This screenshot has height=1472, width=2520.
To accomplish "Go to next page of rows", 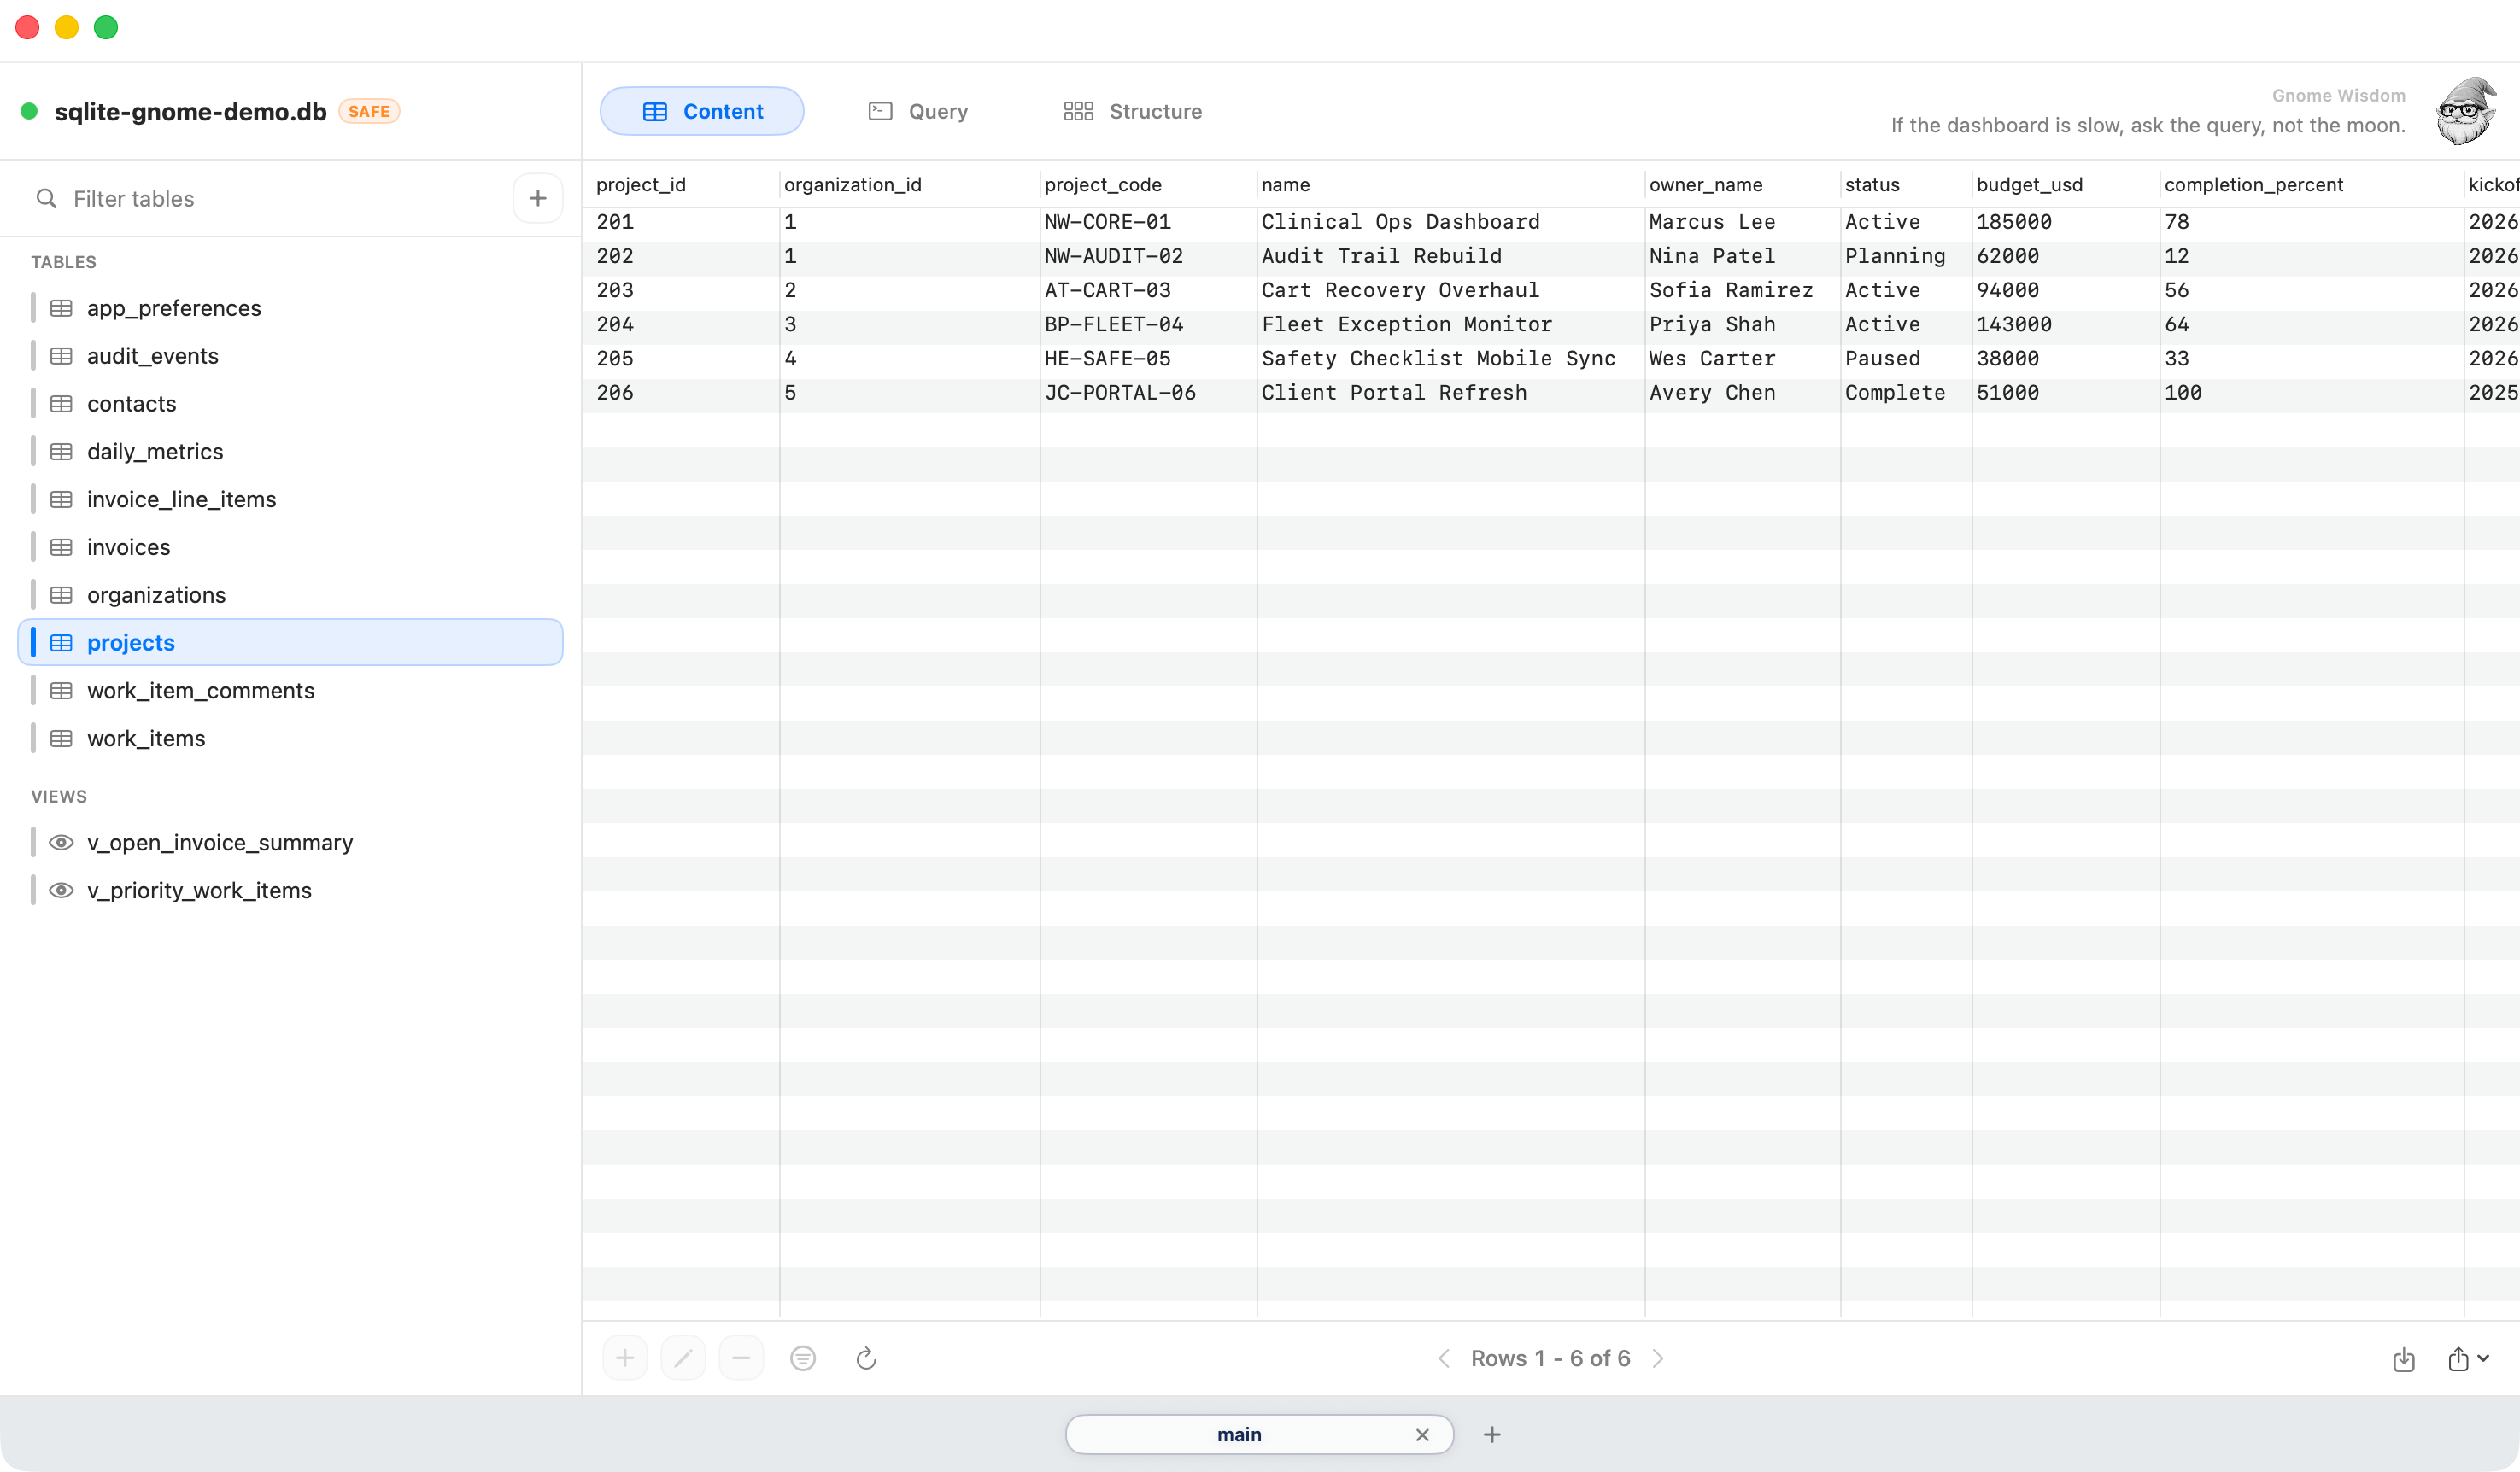I will pos(1658,1358).
